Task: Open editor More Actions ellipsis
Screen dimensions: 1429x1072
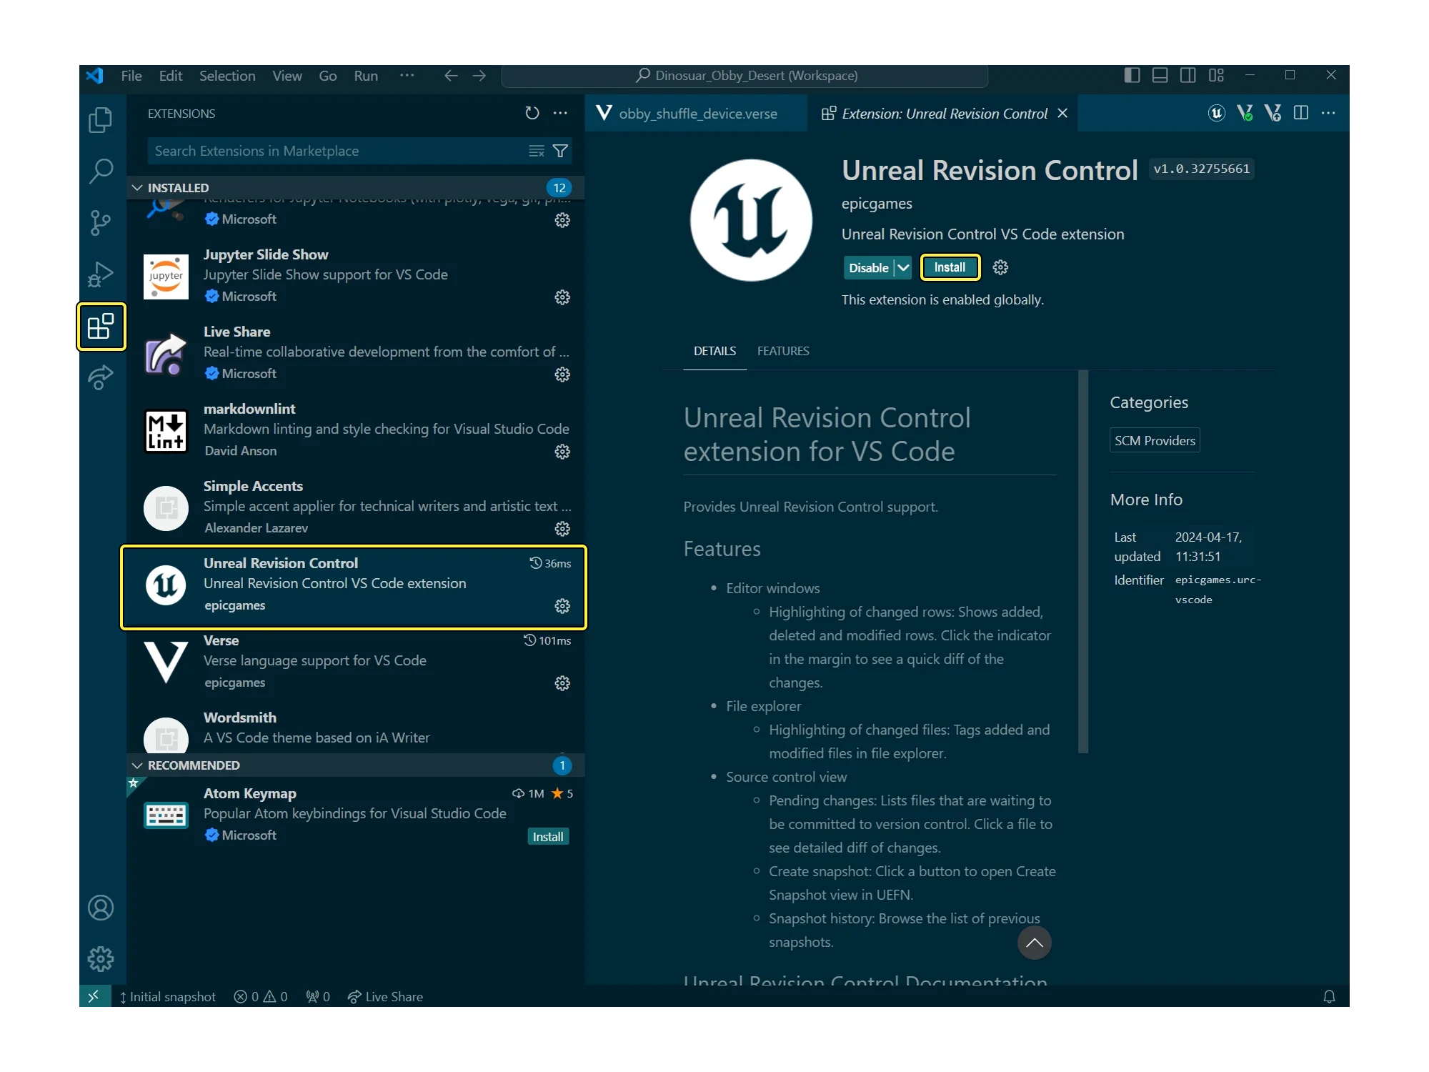Action: click(1328, 113)
